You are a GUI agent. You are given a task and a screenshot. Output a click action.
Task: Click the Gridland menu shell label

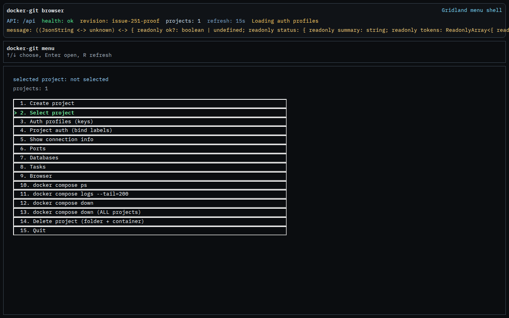pyautogui.click(x=472, y=10)
